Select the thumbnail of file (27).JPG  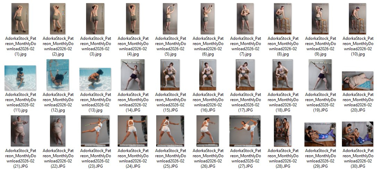click(245, 131)
